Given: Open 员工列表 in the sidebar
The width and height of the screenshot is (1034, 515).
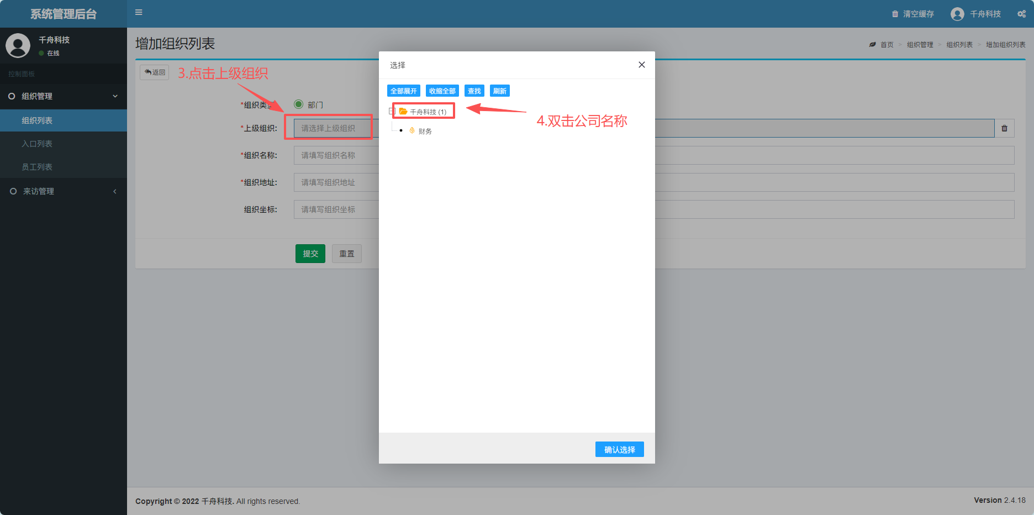Looking at the screenshot, I should click(37, 167).
